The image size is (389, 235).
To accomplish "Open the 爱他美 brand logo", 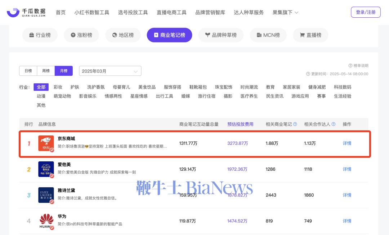I will 46,169.
